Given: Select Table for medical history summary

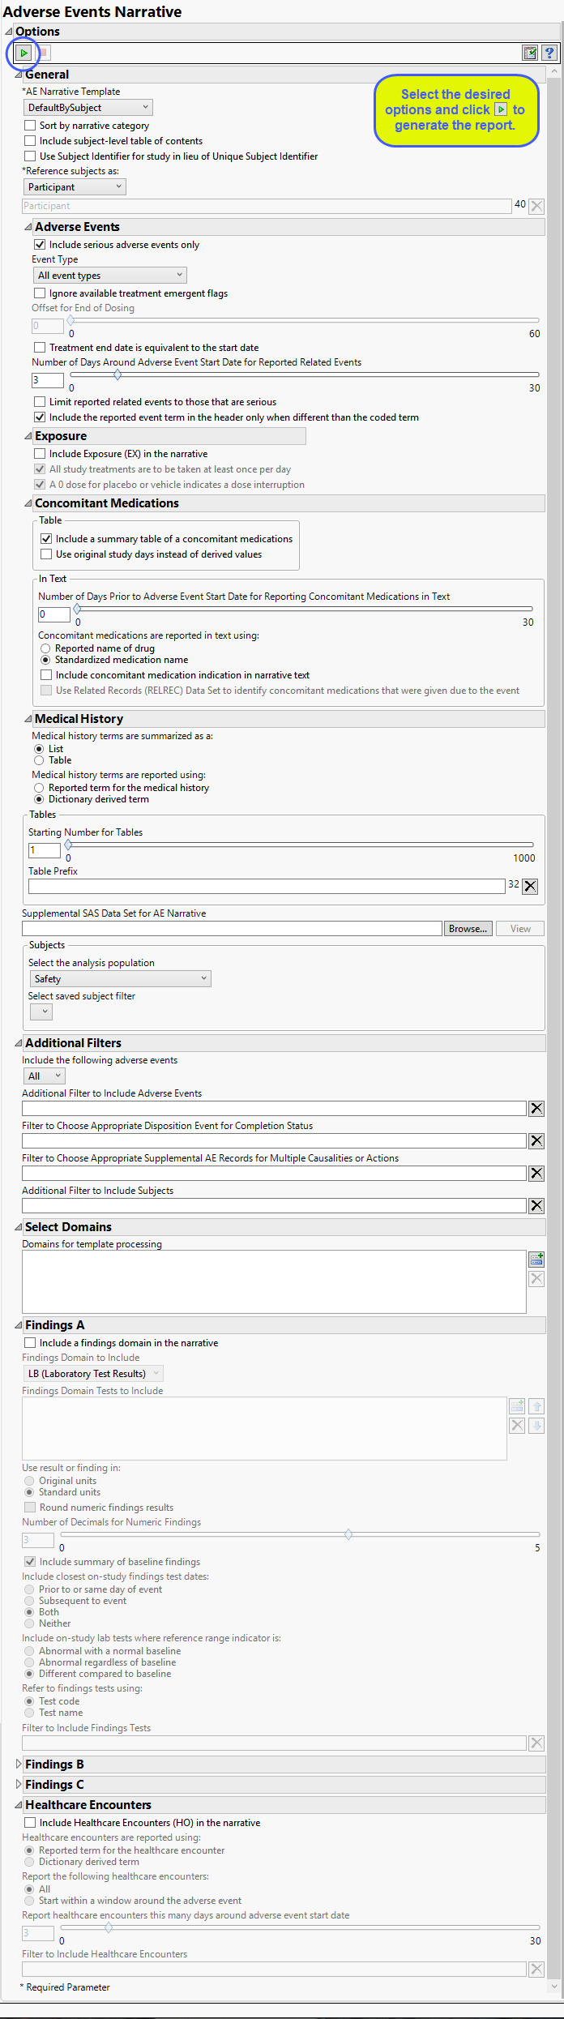Looking at the screenshot, I should click(39, 760).
